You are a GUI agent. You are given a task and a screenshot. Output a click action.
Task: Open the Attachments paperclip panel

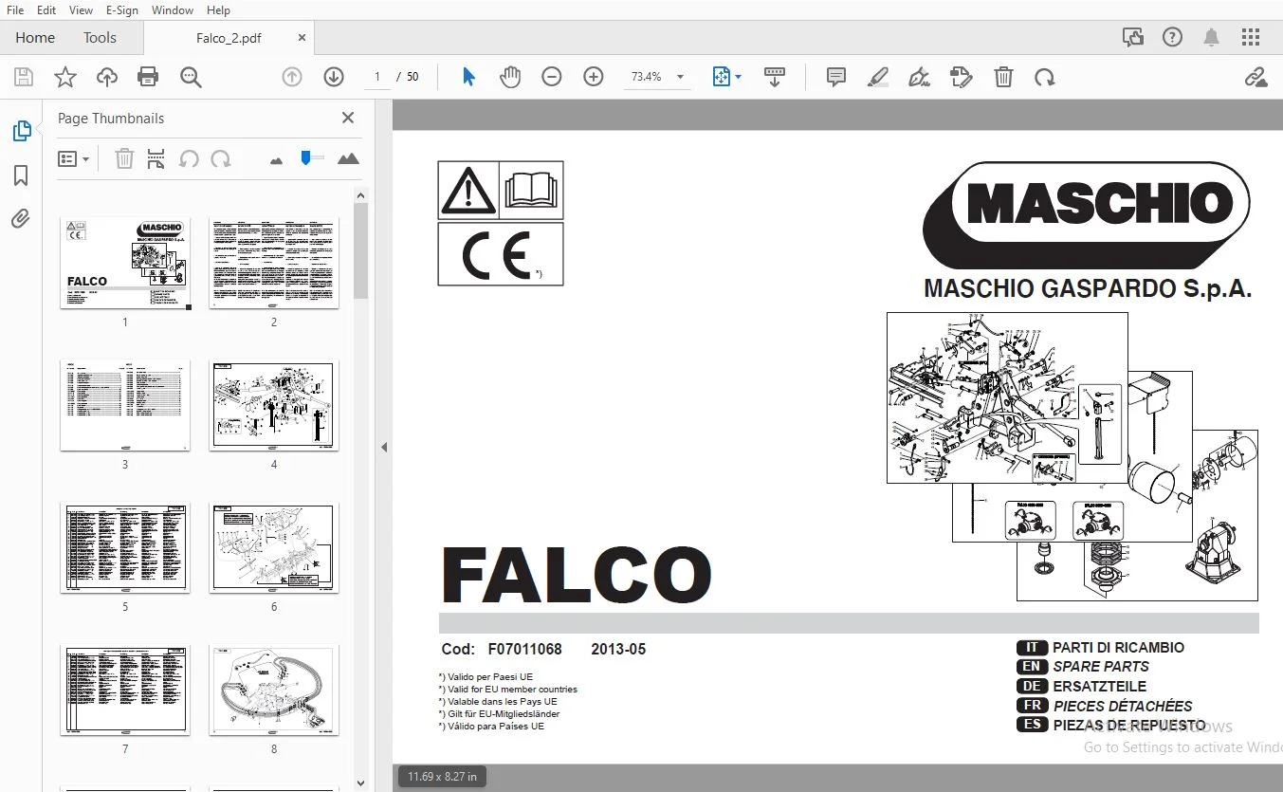click(21, 219)
